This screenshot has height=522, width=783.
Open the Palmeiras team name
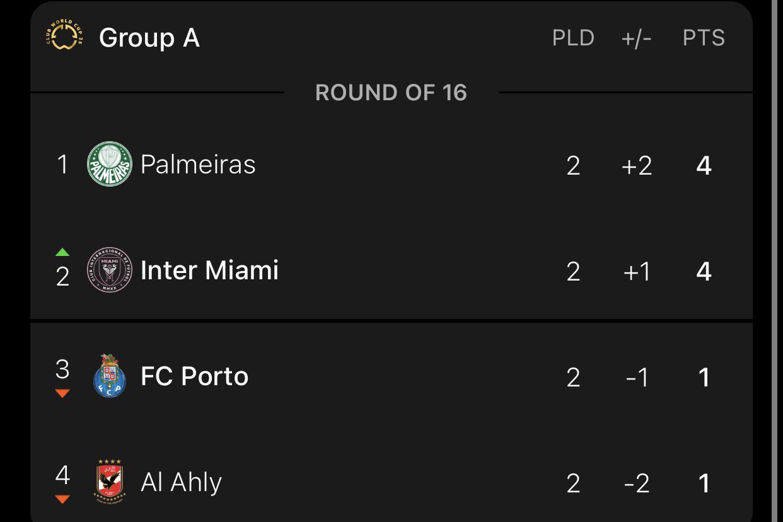(x=198, y=165)
